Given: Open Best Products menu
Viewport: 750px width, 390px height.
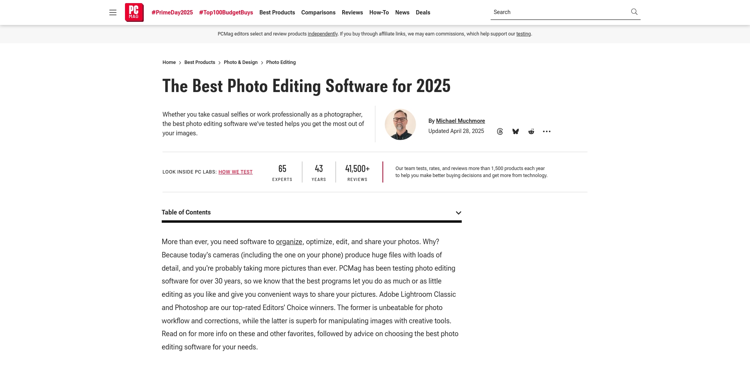Looking at the screenshot, I should pyautogui.click(x=277, y=12).
